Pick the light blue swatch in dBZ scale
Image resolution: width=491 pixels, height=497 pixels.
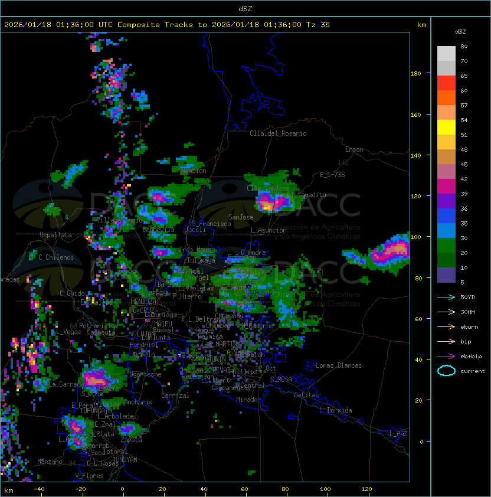[x=446, y=231]
